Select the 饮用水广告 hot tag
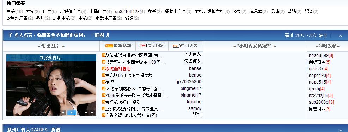This screenshot has width=348, height=132. click(17, 18)
